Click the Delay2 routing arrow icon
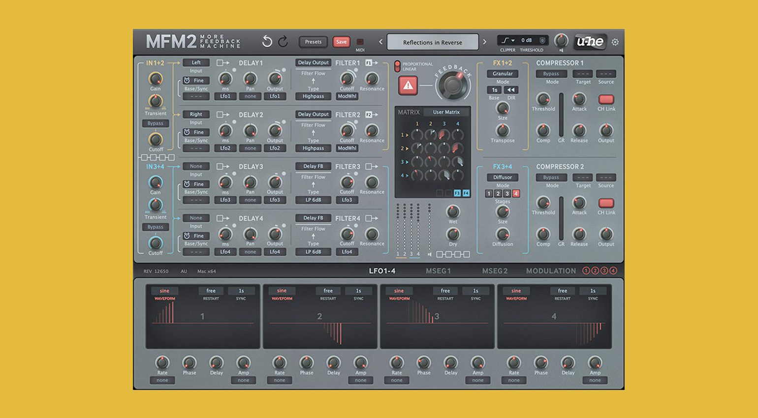 (223, 115)
